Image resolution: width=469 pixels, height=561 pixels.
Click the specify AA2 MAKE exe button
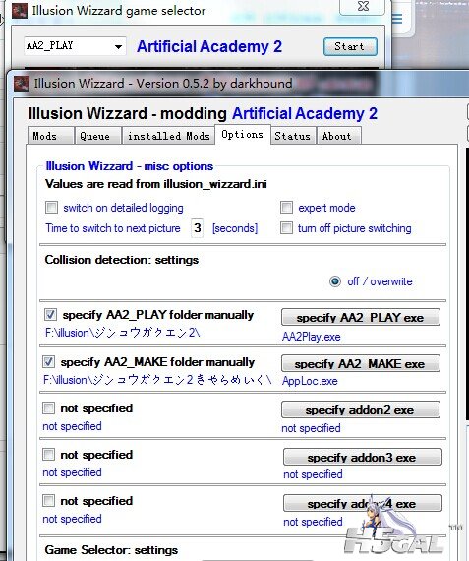360,363
